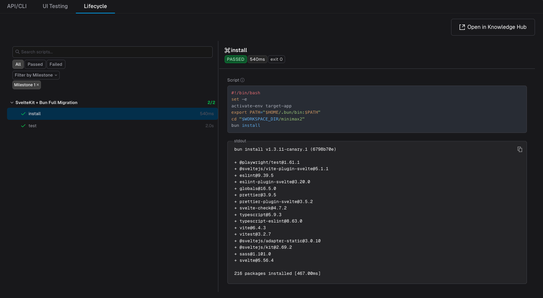543x298 pixels.
Task: Click the @playwright/test@1.61.1 line
Action: (267, 162)
